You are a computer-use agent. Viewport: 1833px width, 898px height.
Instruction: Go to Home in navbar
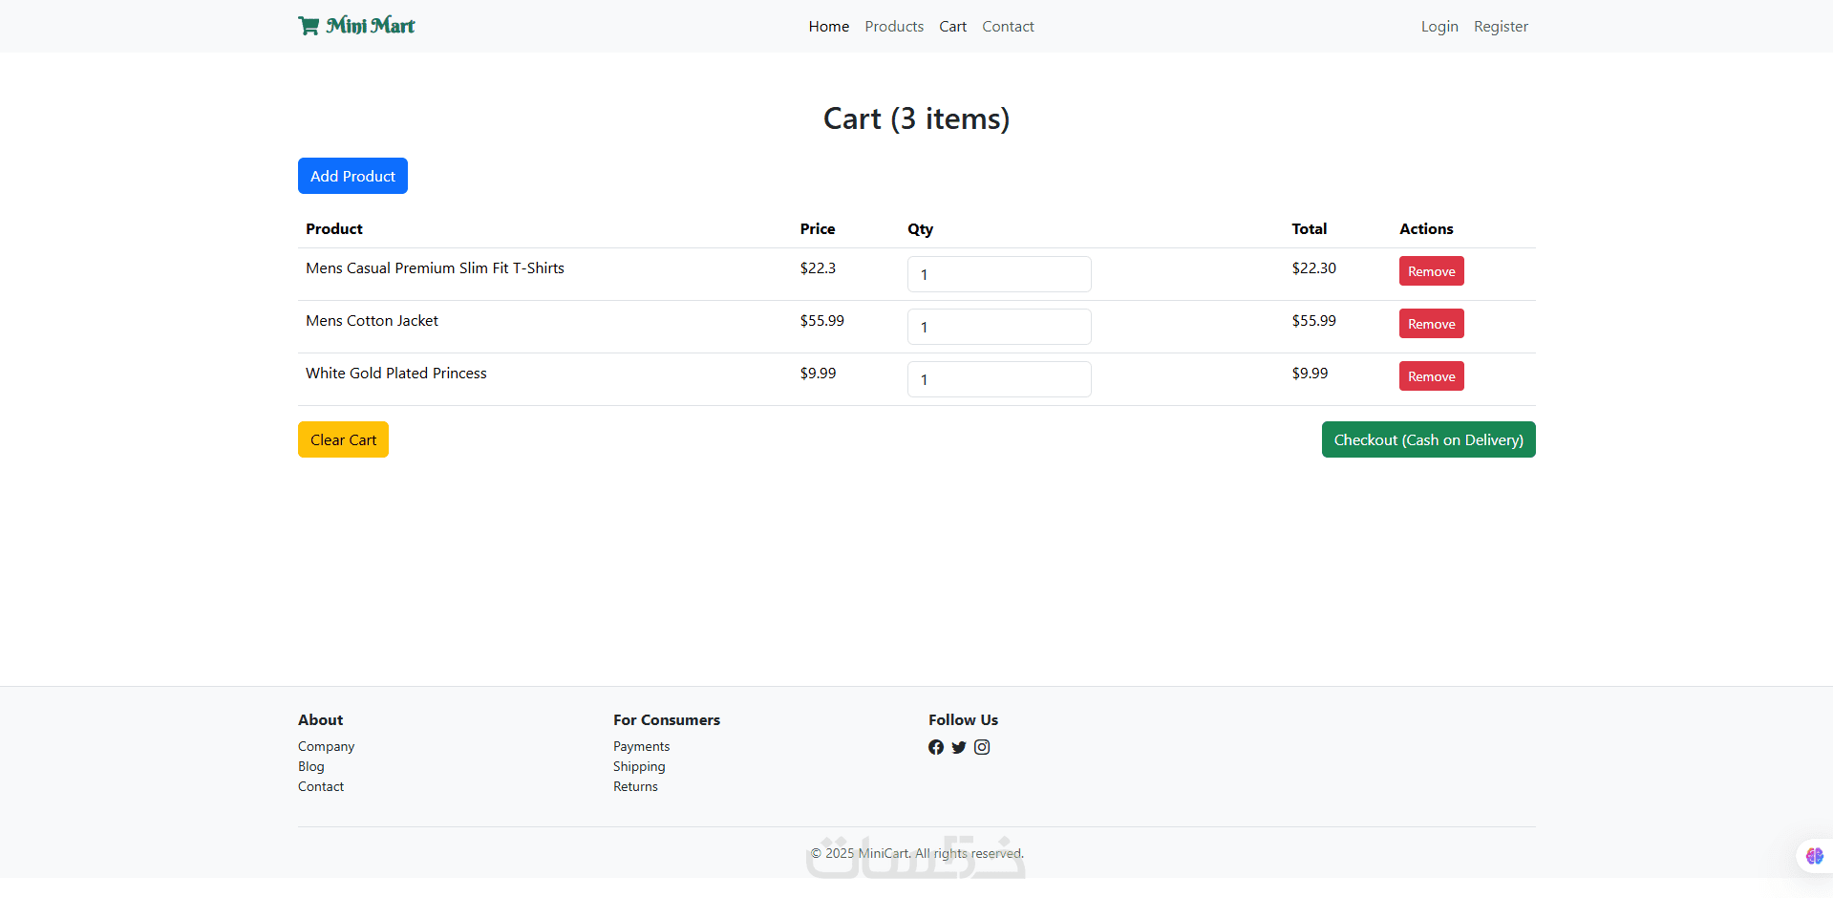point(828,27)
